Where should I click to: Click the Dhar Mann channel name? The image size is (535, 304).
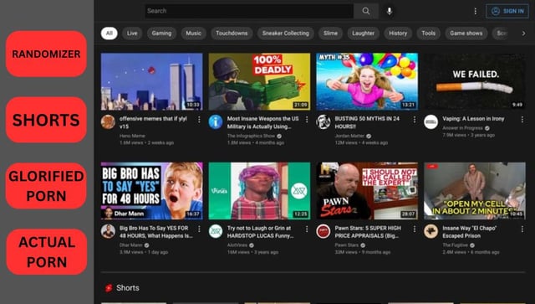tap(131, 245)
